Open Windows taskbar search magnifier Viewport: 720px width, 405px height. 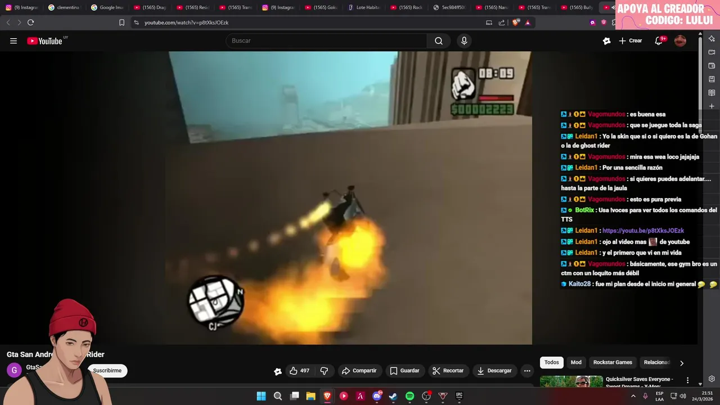point(277,396)
